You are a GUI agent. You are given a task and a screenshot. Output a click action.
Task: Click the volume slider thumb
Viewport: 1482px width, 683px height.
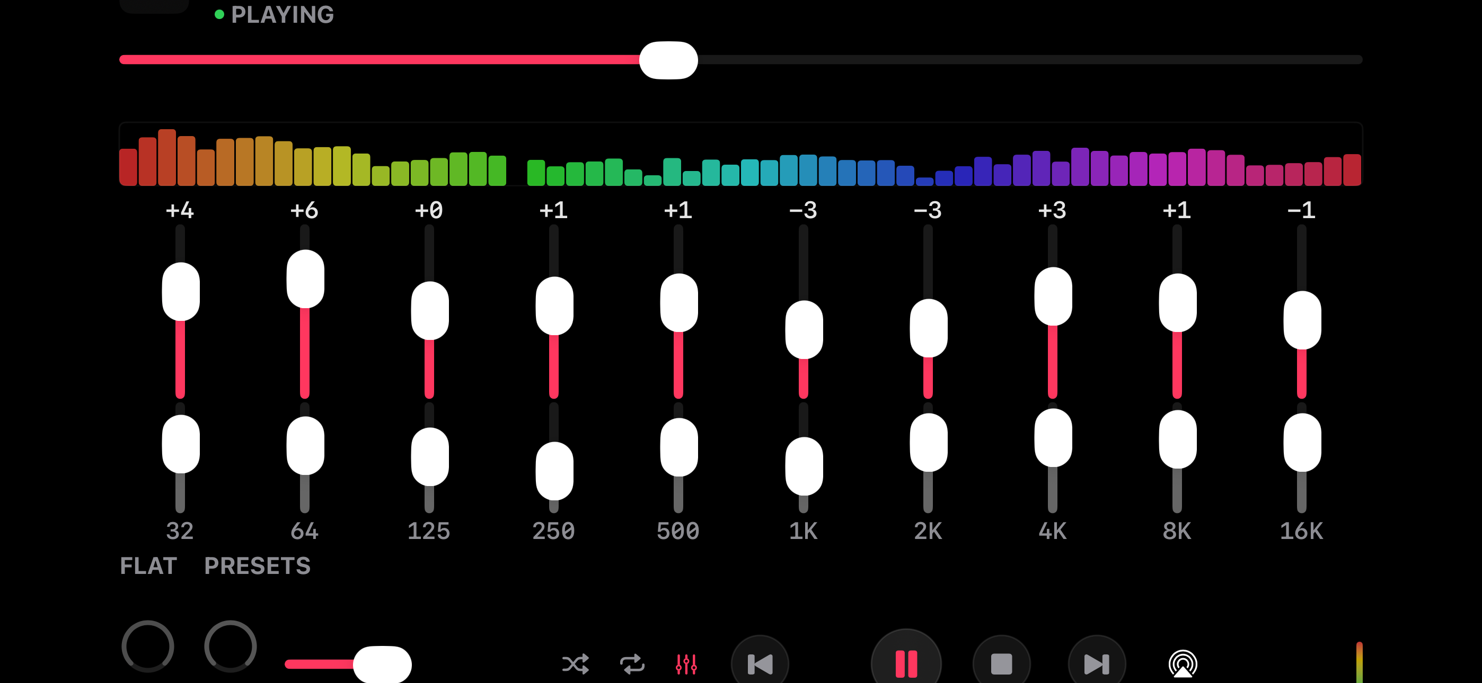pyautogui.click(x=382, y=664)
